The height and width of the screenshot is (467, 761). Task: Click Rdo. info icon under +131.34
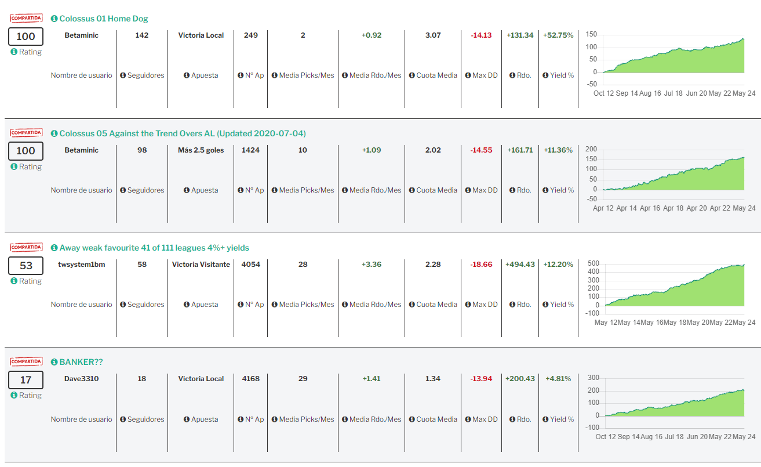point(512,75)
